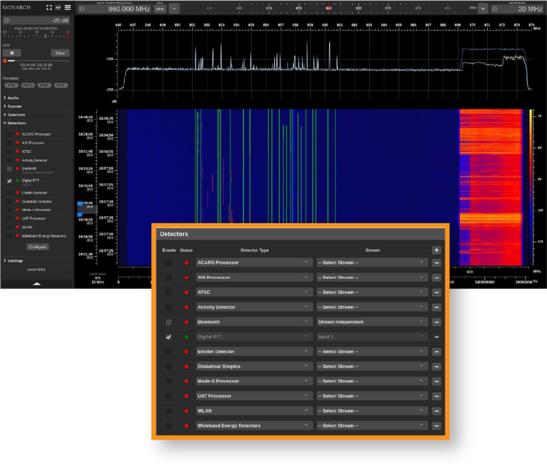Uncheck Digital PTT in the Detectors dialog
The width and height of the screenshot is (547, 471).
pos(169,337)
